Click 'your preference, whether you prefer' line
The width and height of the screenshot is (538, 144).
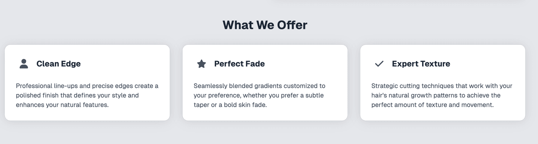[x=246, y=95]
